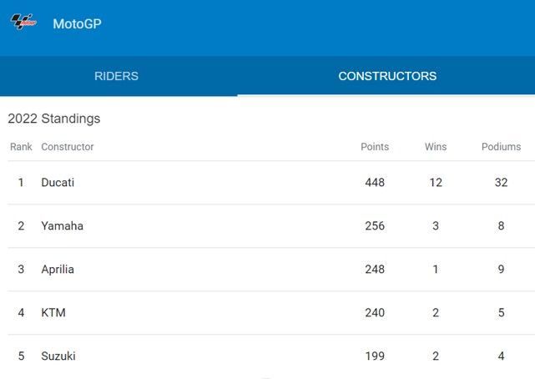Click the Rank column header
535x379 pixels.
click(21, 147)
